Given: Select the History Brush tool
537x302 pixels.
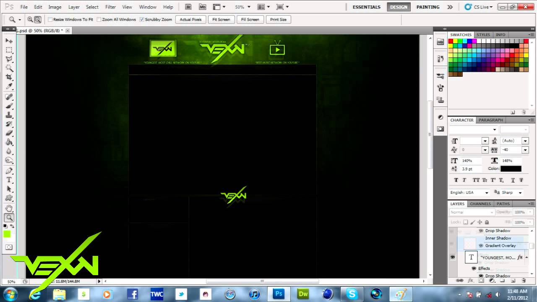Looking at the screenshot, I should tap(9, 125).
